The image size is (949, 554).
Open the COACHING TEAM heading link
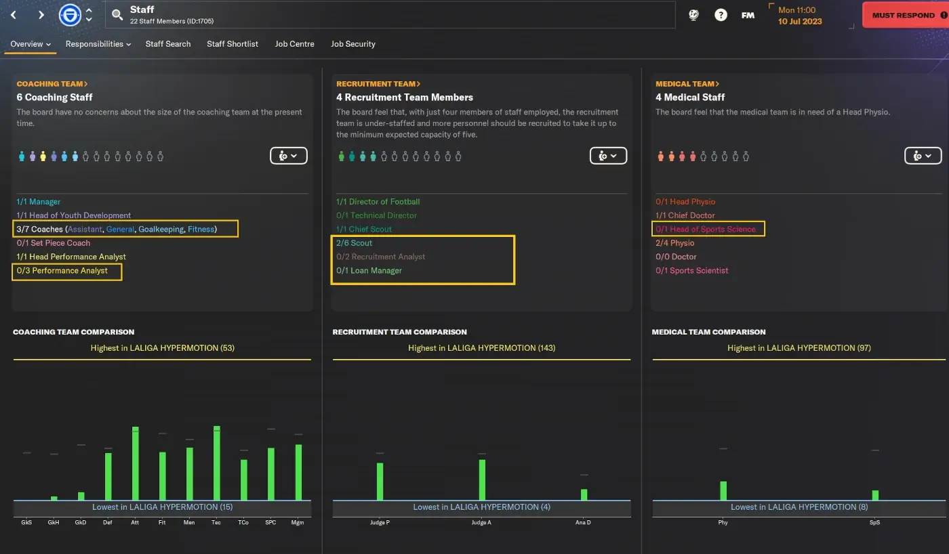[52, 84]
